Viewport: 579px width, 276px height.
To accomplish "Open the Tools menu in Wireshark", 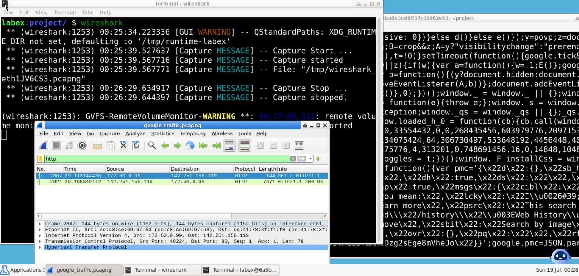I will 244,133.
